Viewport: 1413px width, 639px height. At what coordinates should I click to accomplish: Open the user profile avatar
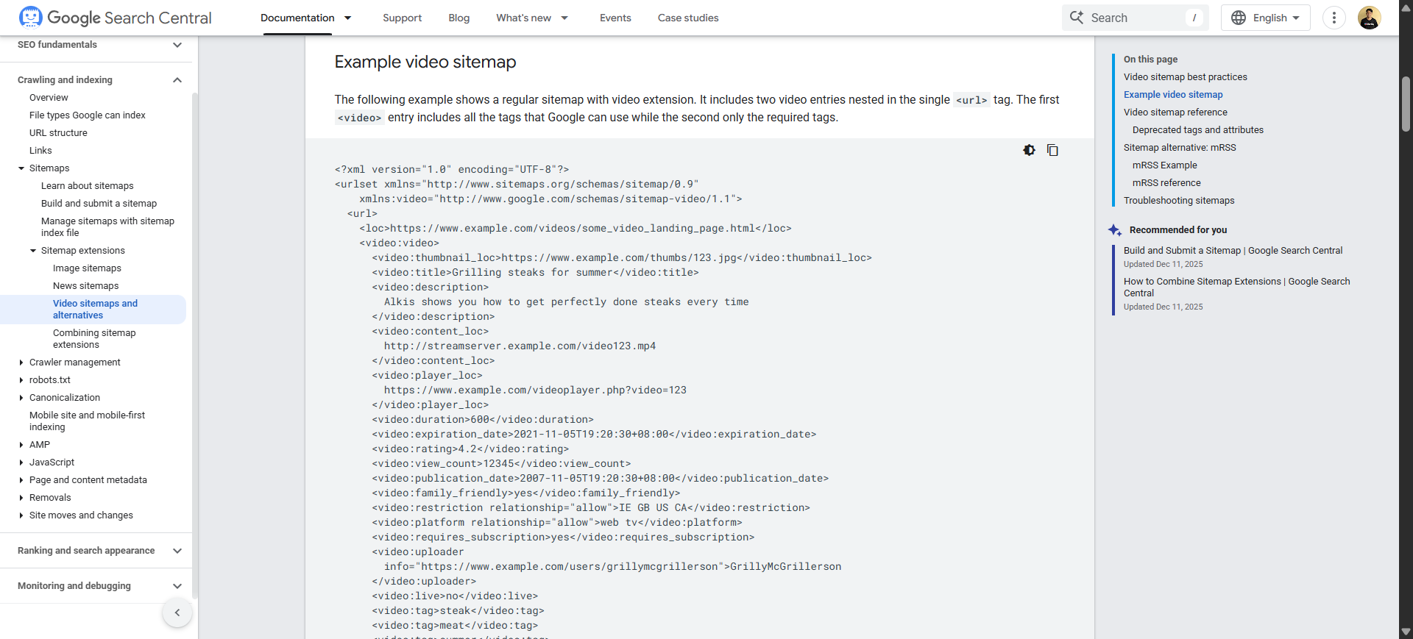[x=1369, y=18]
